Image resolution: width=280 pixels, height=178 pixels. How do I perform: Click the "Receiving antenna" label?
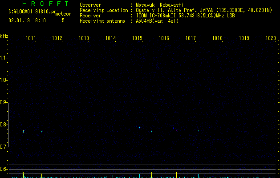102,21
